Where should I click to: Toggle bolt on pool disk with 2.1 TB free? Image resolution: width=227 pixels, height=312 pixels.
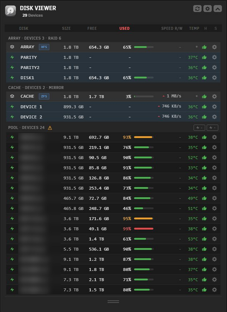(12, 280)
